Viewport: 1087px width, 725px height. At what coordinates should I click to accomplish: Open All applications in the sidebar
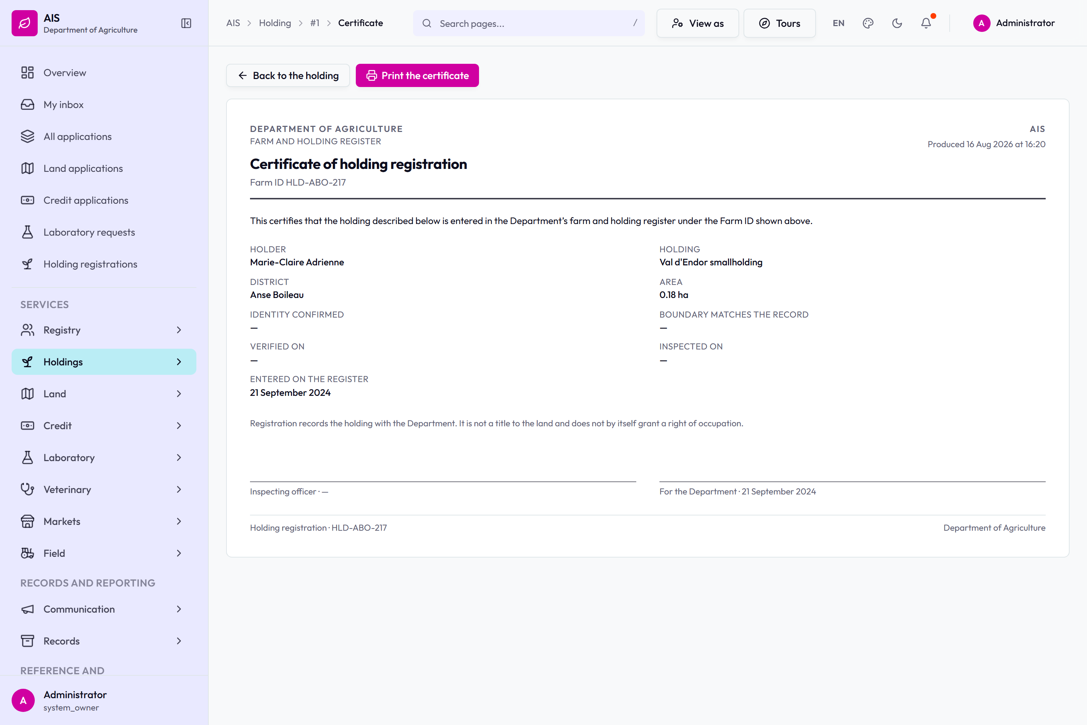click(104, 136)
